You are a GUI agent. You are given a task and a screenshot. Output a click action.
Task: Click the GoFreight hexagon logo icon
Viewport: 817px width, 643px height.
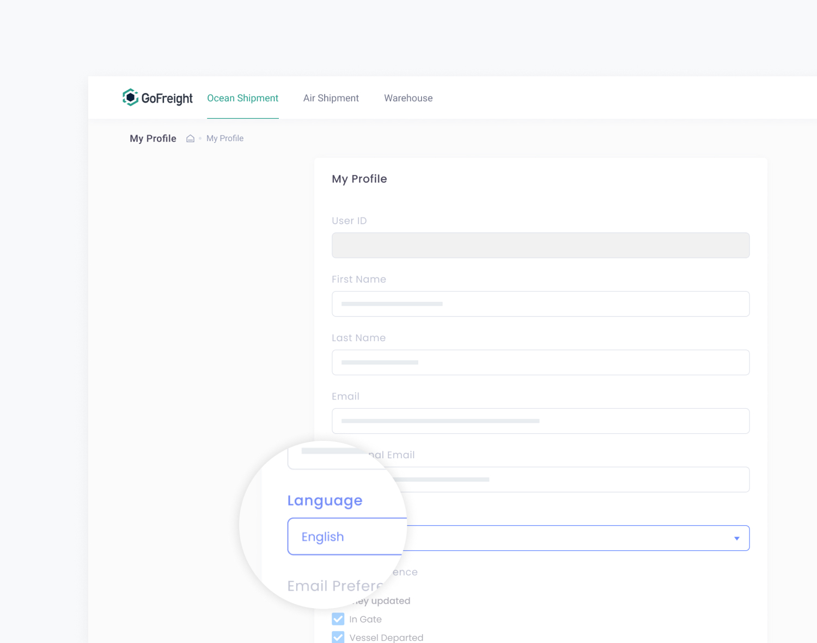131,98
